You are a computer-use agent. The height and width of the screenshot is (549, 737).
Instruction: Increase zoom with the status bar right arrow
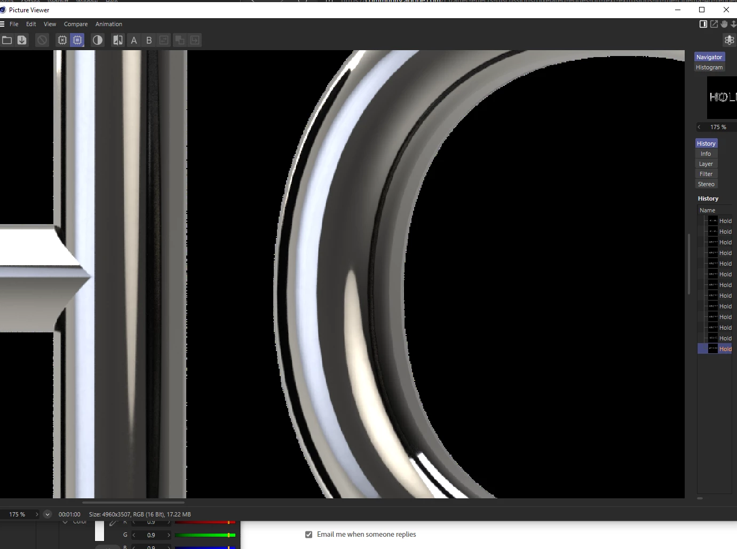37,514
